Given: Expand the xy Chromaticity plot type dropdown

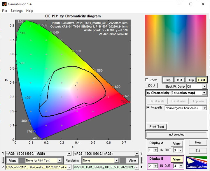Looking at the screenshot, I should click(x=176, y=93).
